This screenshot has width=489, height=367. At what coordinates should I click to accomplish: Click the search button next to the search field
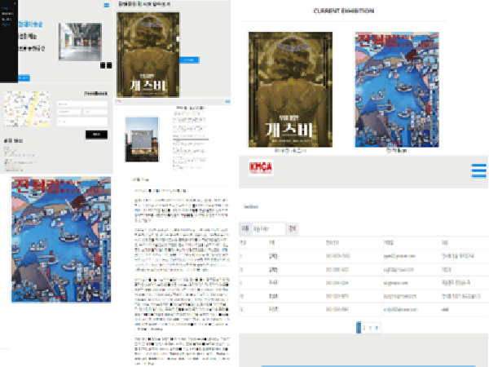click(x=293, y=228)
